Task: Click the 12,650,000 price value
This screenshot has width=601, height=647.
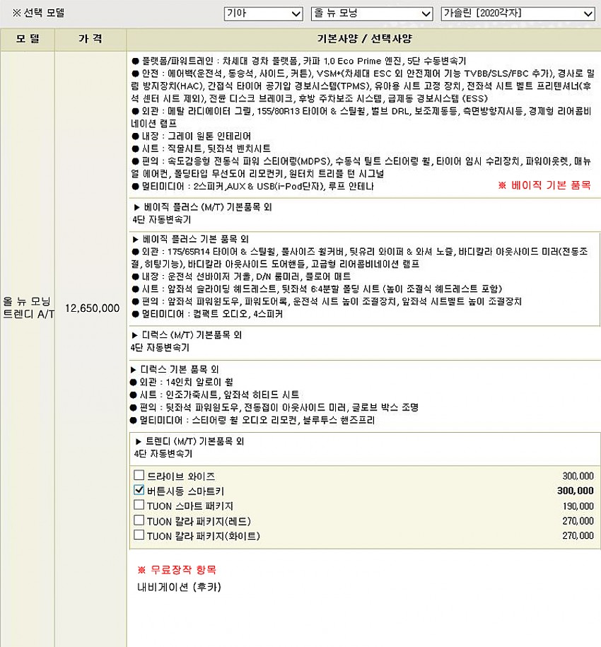Action: 91,308
